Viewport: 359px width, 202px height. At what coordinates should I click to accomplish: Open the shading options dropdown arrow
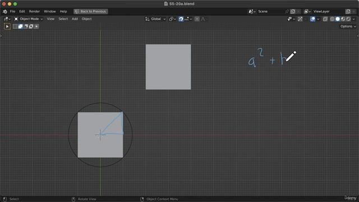353,19
